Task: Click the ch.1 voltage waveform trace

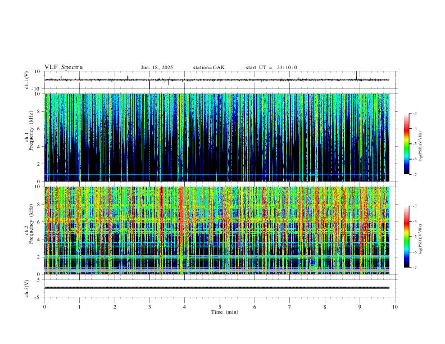Action: (217, 80)
